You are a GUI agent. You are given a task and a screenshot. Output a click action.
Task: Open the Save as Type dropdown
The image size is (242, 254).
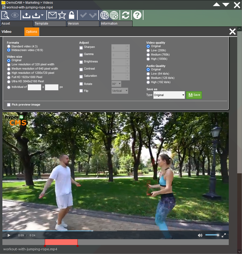point(169,95)
